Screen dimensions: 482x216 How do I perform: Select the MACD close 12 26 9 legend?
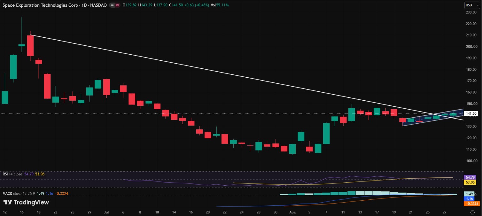(19, 193)
